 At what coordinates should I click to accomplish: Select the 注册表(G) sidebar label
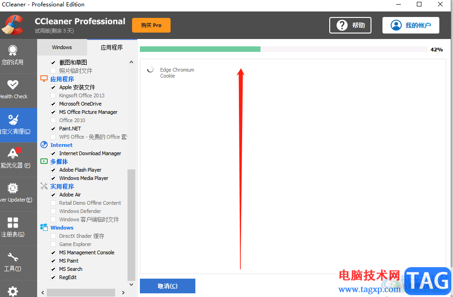[x=13, y=234]
